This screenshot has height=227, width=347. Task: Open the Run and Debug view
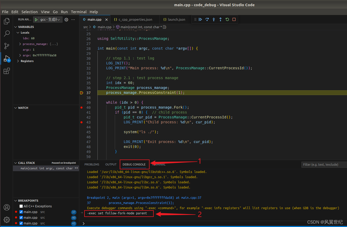(7, 59)
